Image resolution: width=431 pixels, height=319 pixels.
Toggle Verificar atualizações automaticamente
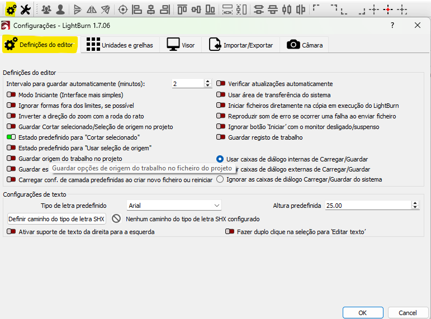[221, 84]
